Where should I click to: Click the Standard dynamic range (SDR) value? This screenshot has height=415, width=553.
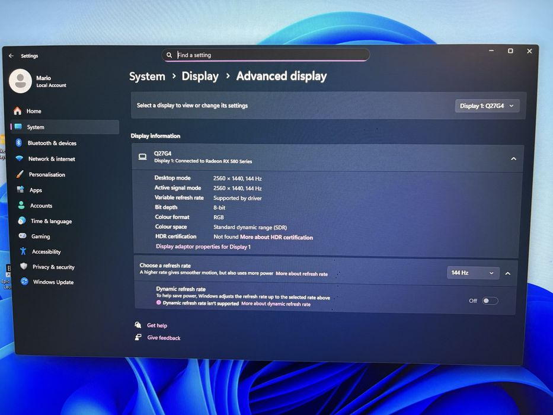(x=250, y=227)
